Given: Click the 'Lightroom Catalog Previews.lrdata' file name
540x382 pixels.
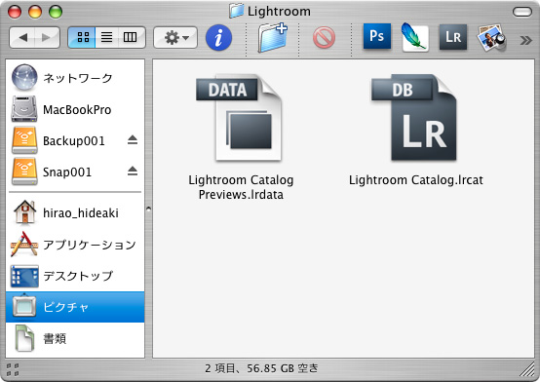Looking at the screenshot, I should pos(241,187).
